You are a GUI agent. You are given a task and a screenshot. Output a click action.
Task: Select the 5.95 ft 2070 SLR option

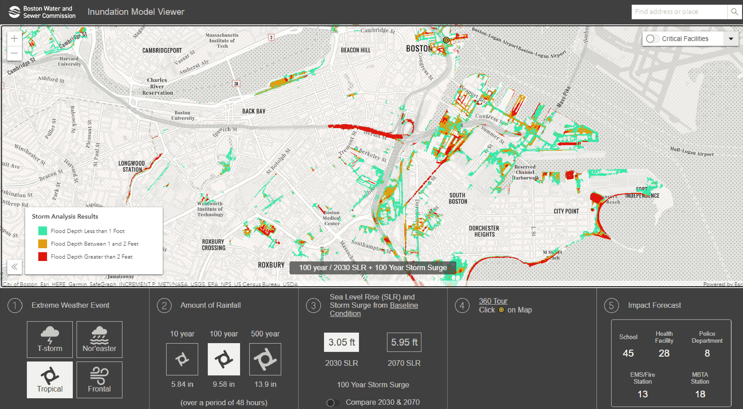[404, 342]
